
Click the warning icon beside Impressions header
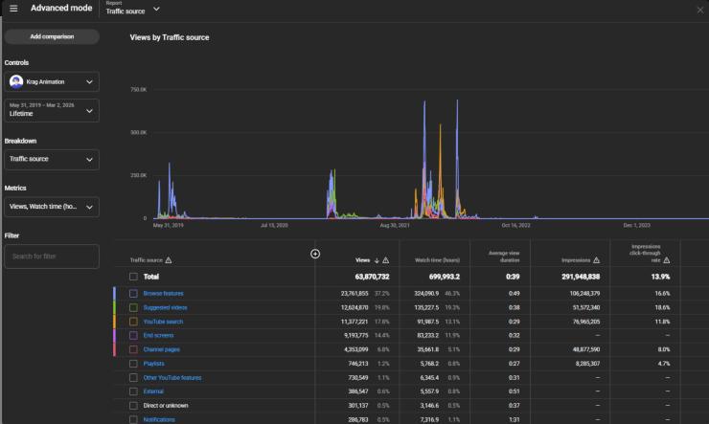pyautogui.click(x=595, y=260)
